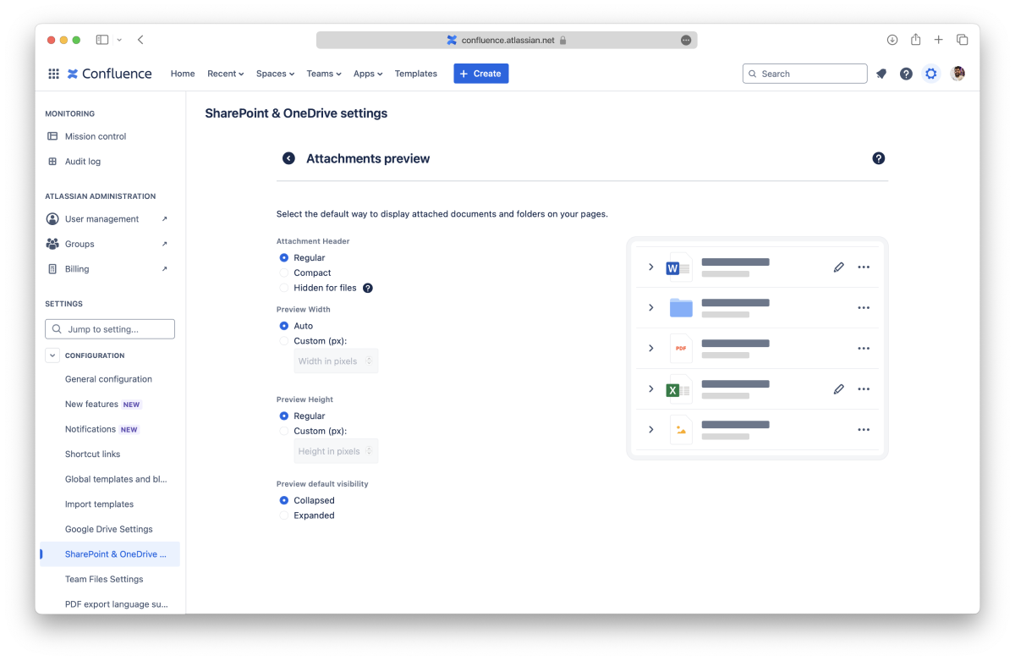Set preview default visibility to Expanded
This screenshot has width=1015, height=661.
[284, 515]
